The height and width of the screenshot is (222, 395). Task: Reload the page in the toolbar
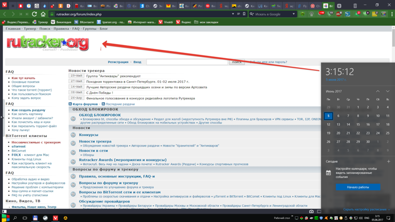click(x=35, y=14)
